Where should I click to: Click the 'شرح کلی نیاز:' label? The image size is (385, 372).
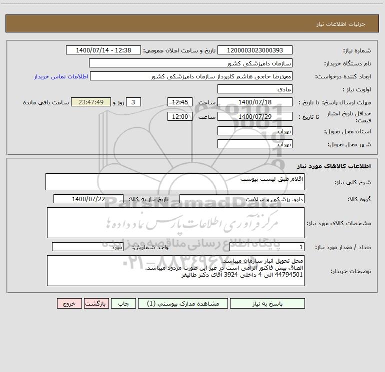tap(353, 182)
